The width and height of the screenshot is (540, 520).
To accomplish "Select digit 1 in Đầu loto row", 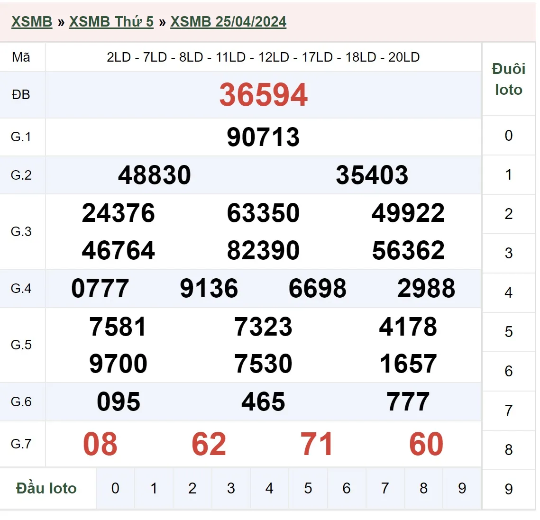I will (154, 488).
